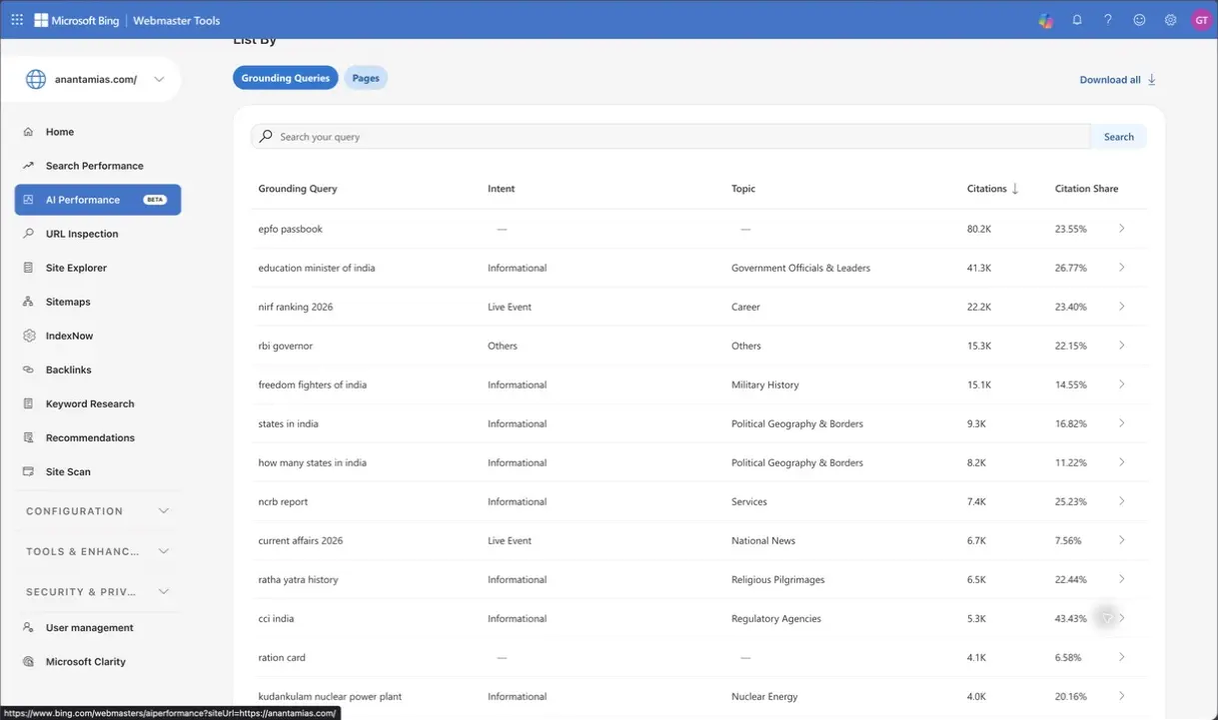1218x720 pixels.
Task: Click the Recommendations icon
Action: (x=28, y=437)
